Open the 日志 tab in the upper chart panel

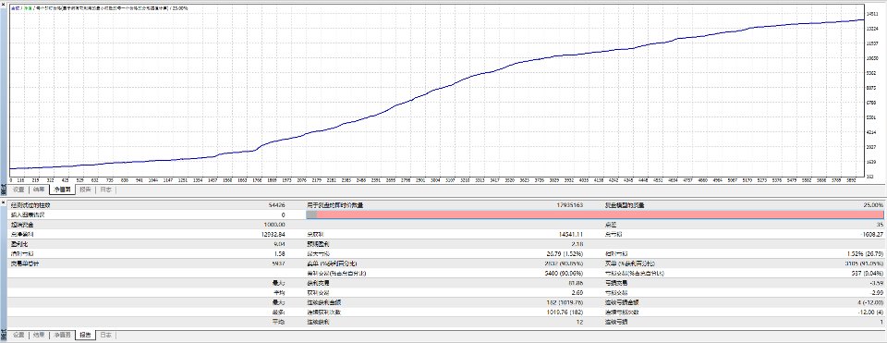[105, 190]
